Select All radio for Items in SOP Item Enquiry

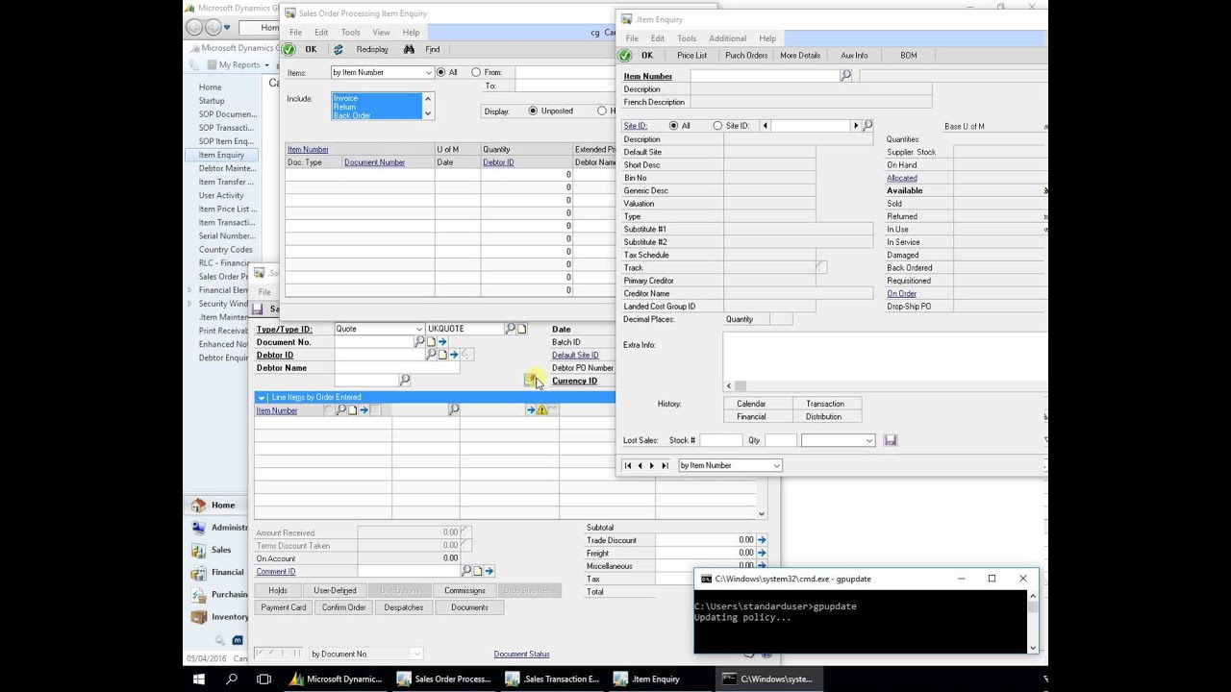(x=440, y=72)
